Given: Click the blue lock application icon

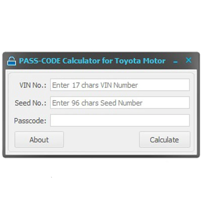Looking at the screenshot, I should 12,61.
